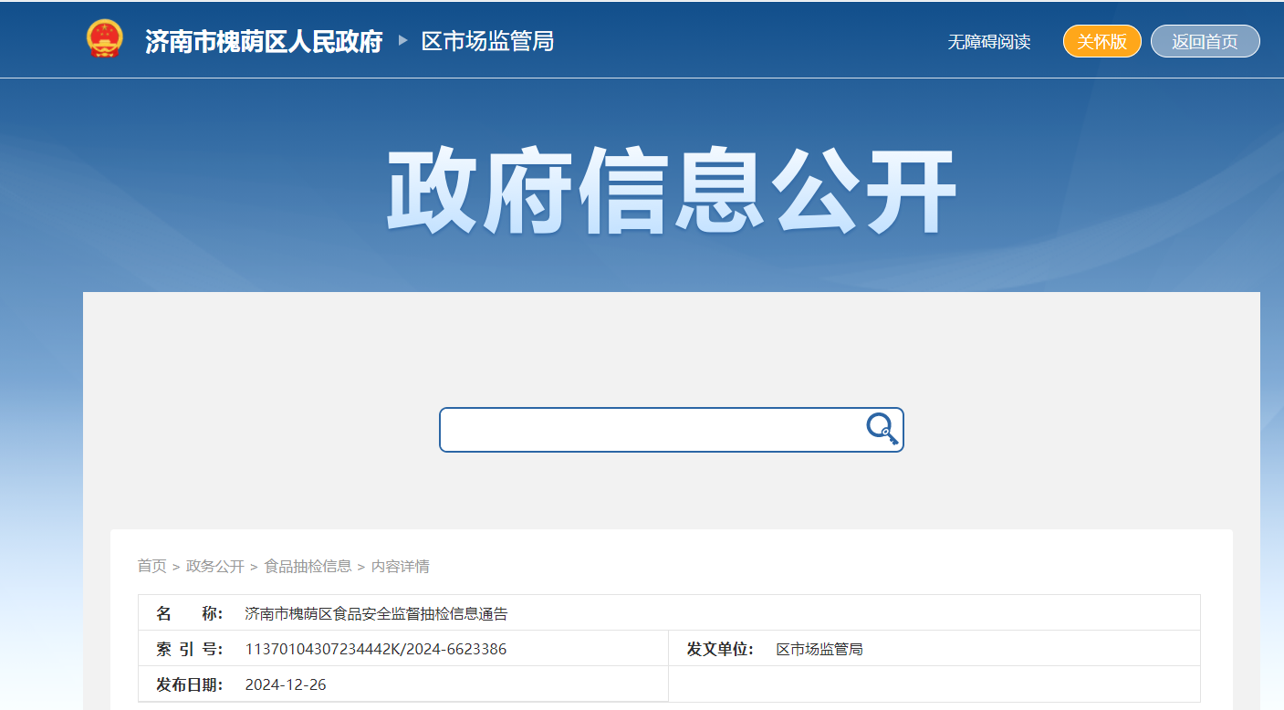Open 区市场监管局 in the top header

[487, 41]
